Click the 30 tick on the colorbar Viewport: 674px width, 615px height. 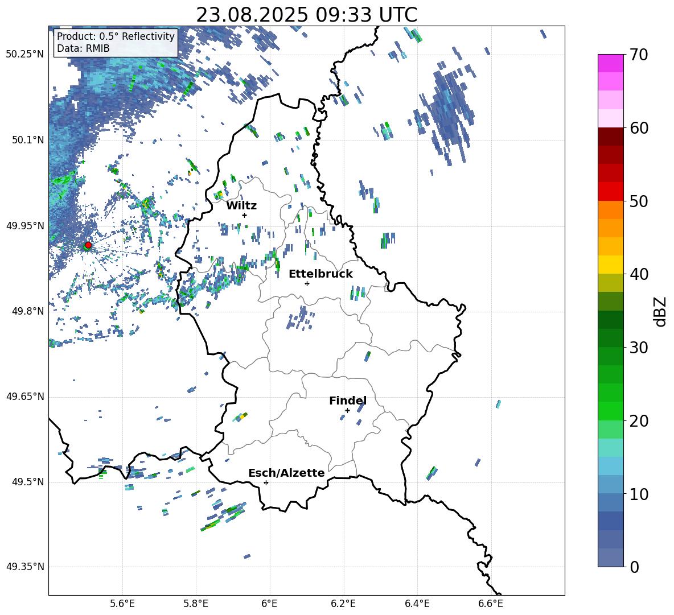[639, 347]
